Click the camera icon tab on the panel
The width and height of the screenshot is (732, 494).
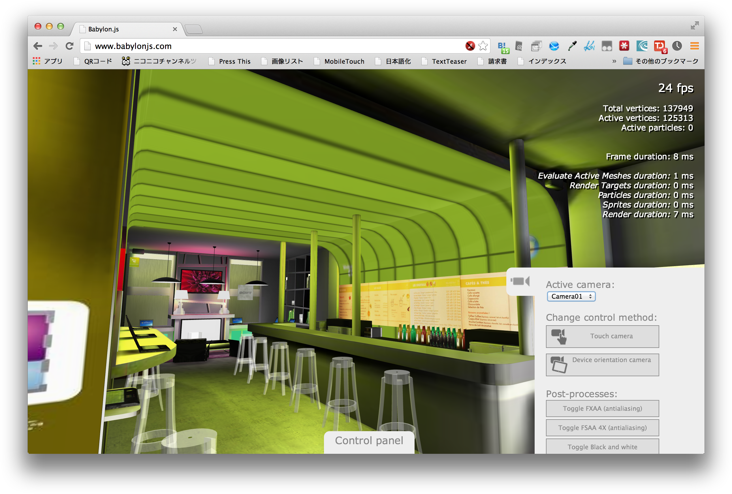tap(520, 281)
